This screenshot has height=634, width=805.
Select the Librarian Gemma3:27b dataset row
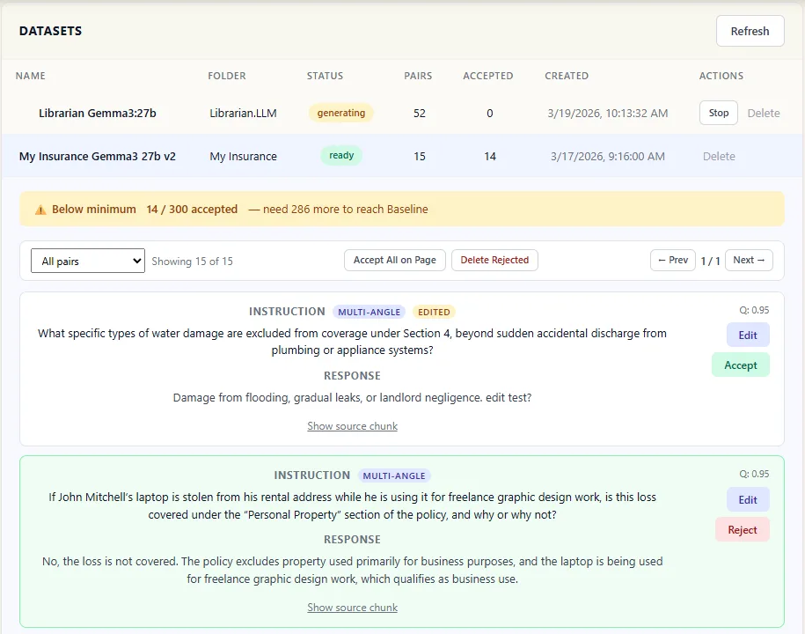coord(98,113)
